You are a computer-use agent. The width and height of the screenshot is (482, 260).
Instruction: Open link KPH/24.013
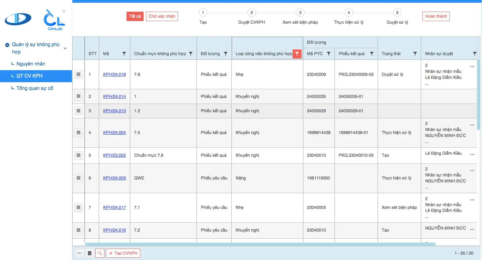tap(114, 111)
